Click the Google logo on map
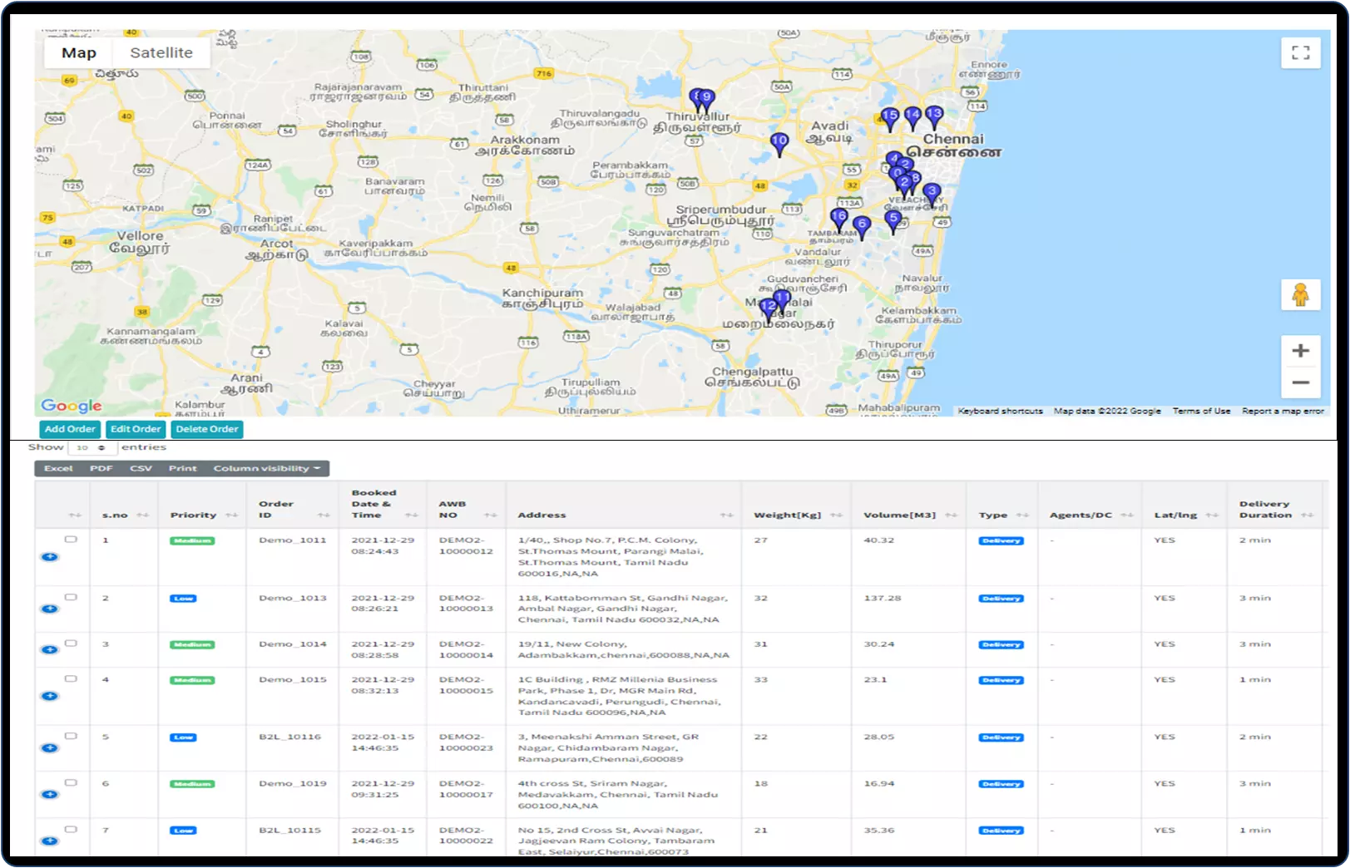1350x868 pixels. click(x=72, y=406)
